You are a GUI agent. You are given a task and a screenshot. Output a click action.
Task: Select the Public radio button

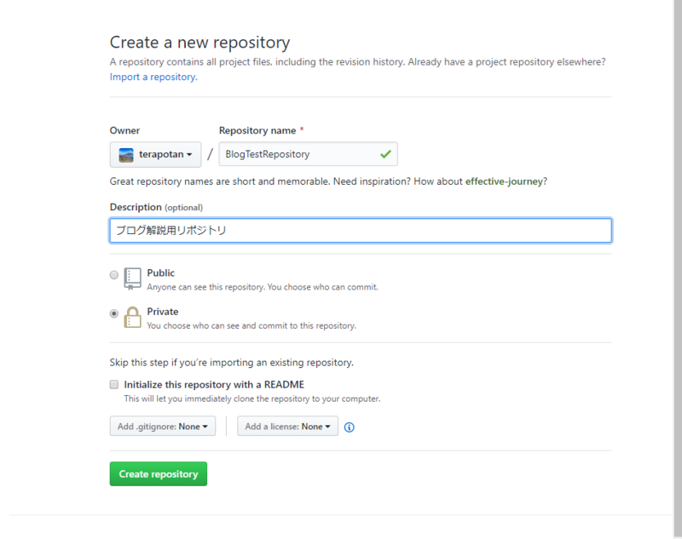(114, 274)
